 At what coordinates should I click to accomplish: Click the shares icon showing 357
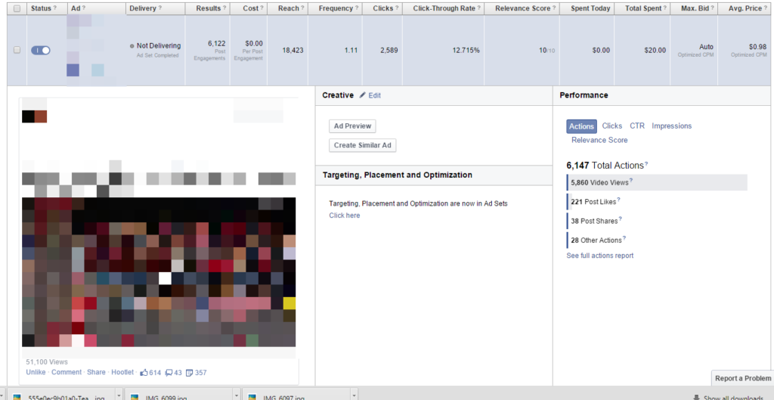tap(189, 372)
